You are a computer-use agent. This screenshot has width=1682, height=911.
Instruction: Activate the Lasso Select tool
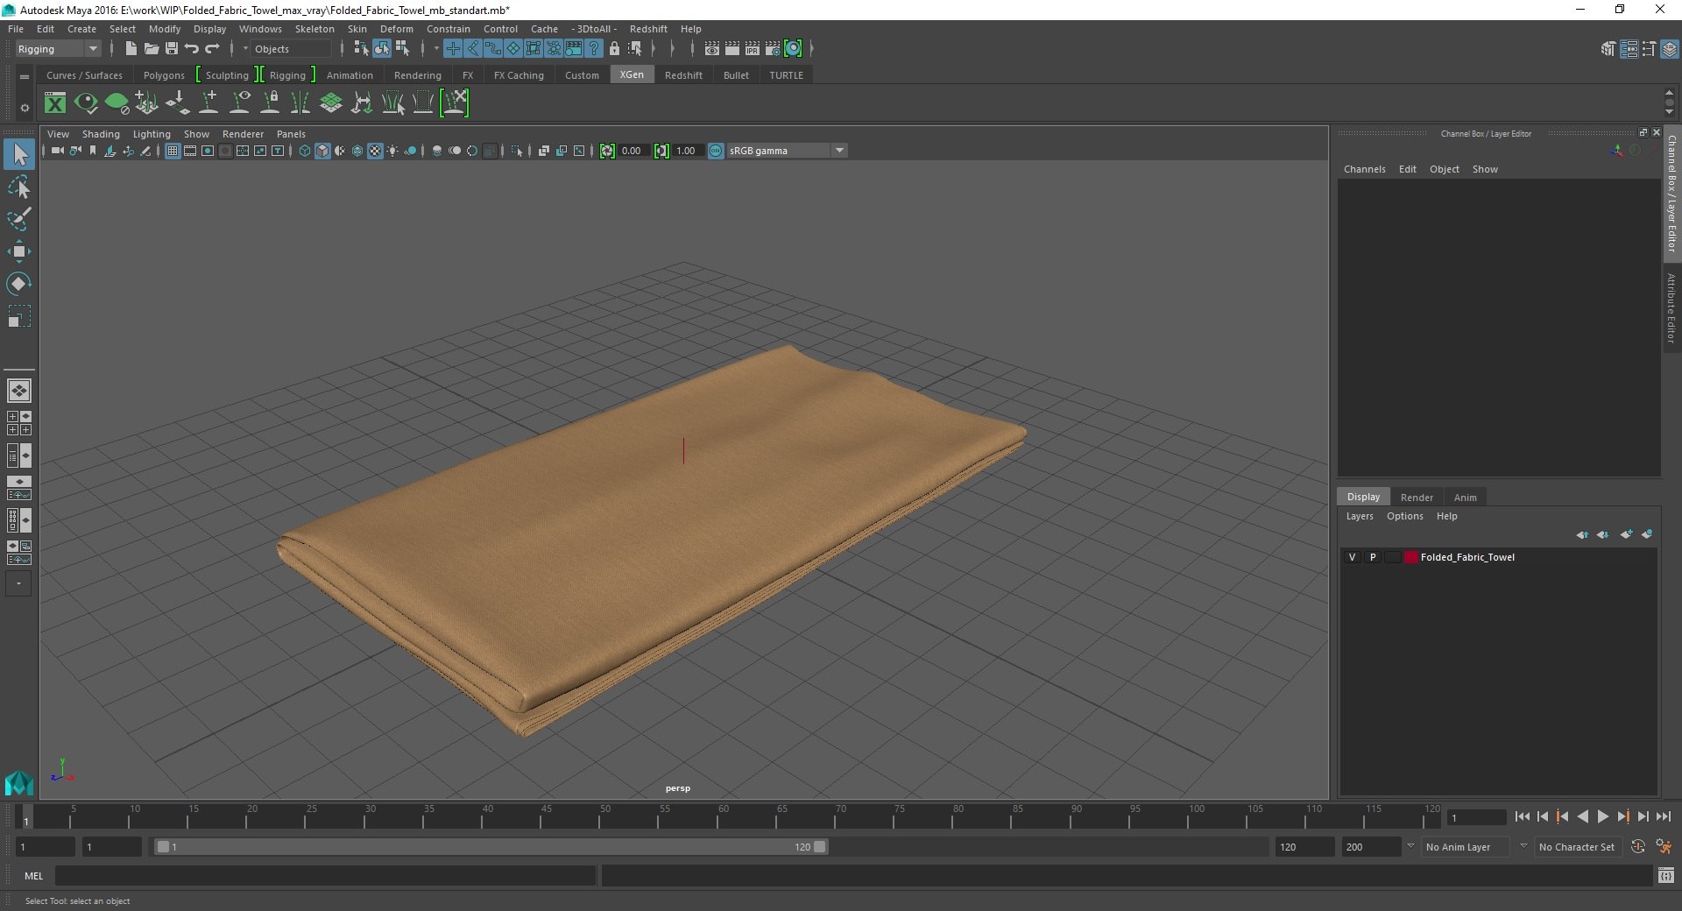pyautogui.click(x=19, y=187)
